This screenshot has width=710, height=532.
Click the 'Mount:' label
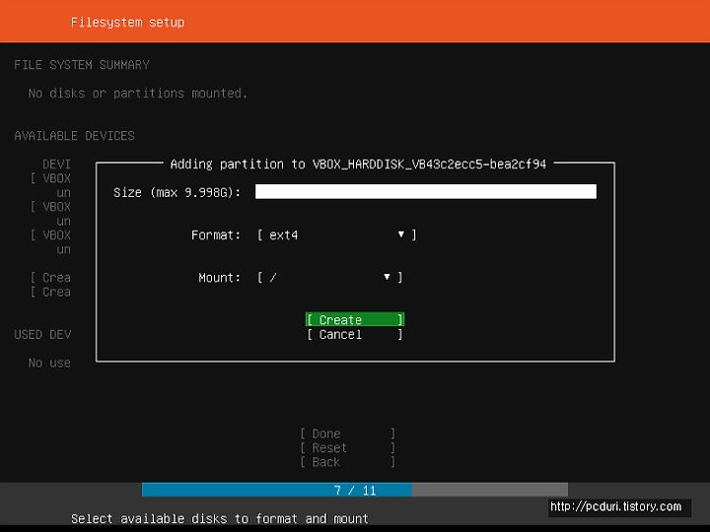(219, 277)
